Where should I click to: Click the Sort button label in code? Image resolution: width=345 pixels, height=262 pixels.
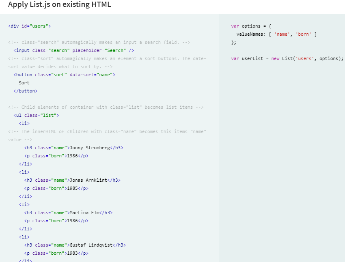click(x=24, y=82)
